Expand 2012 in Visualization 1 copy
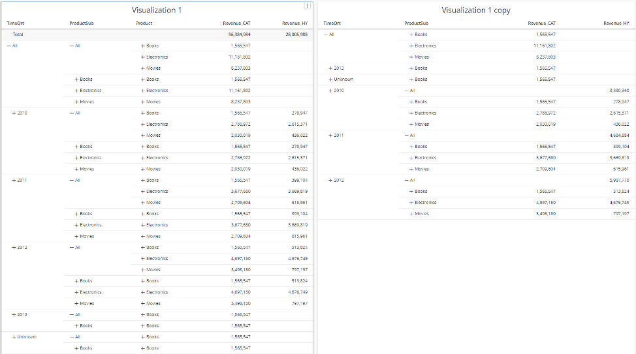Image resolution: width=636 pixels, height=354 pixels. pos(331,181)
